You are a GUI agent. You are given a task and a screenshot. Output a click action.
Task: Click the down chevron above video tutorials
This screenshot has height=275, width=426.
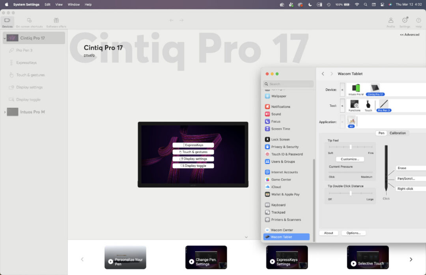(x=246, y=237)
